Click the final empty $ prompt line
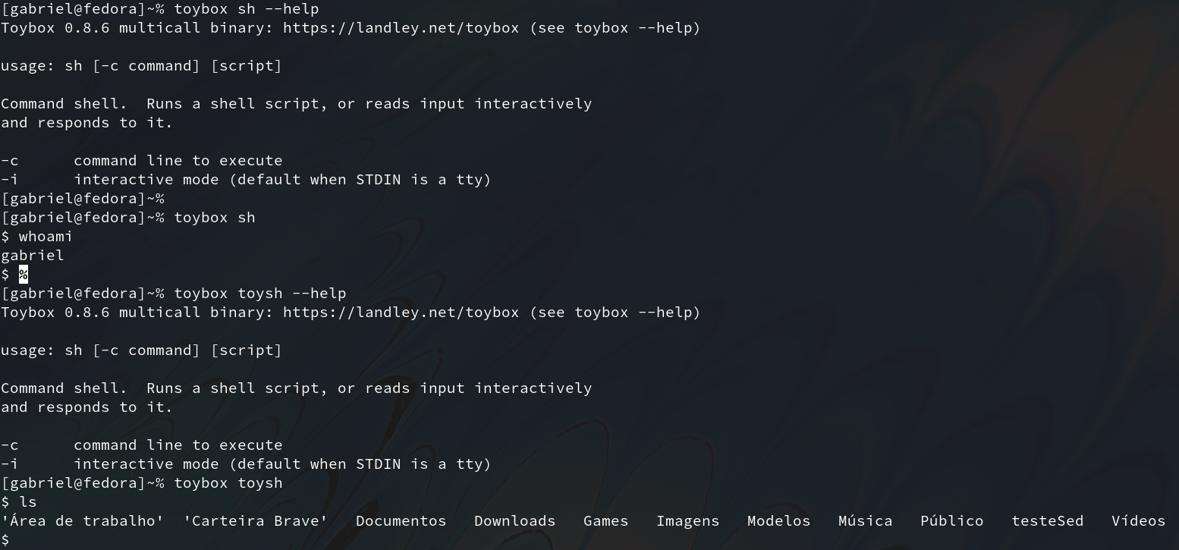The height and width of the screenshot is (550, 1179). click(5, 539)
